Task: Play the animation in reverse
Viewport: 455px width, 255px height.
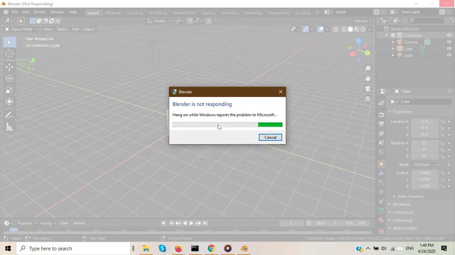Action: tap(184, 223)
